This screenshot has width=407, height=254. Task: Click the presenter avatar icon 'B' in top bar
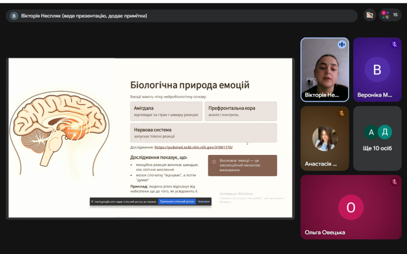14,16
